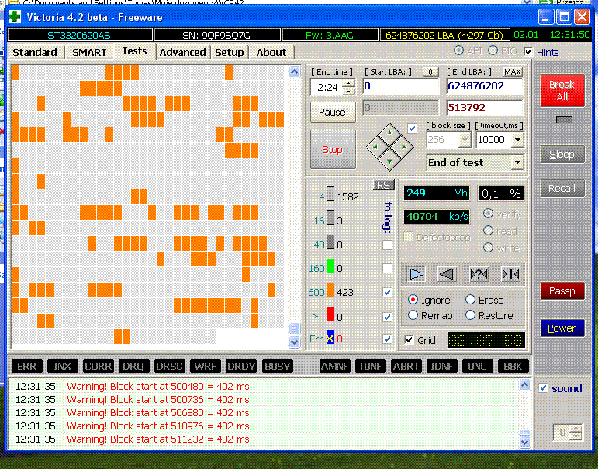Click the ERR status indicator
This screenshot has height=469, width=598.
(26, 366)
